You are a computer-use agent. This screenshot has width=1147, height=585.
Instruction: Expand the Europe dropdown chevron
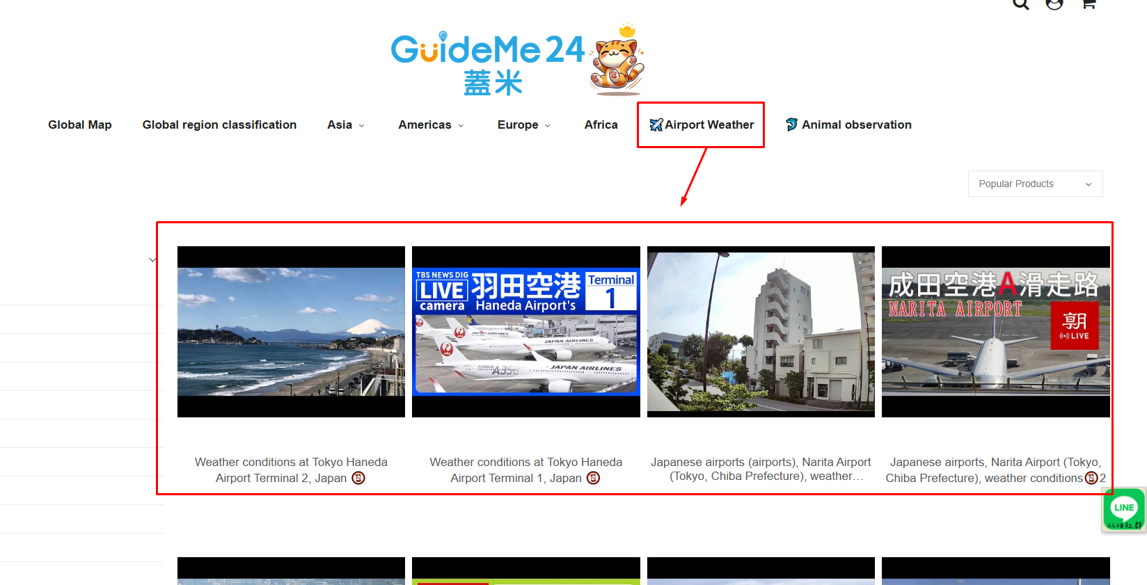pyautogui.click(x=547, y=126)
